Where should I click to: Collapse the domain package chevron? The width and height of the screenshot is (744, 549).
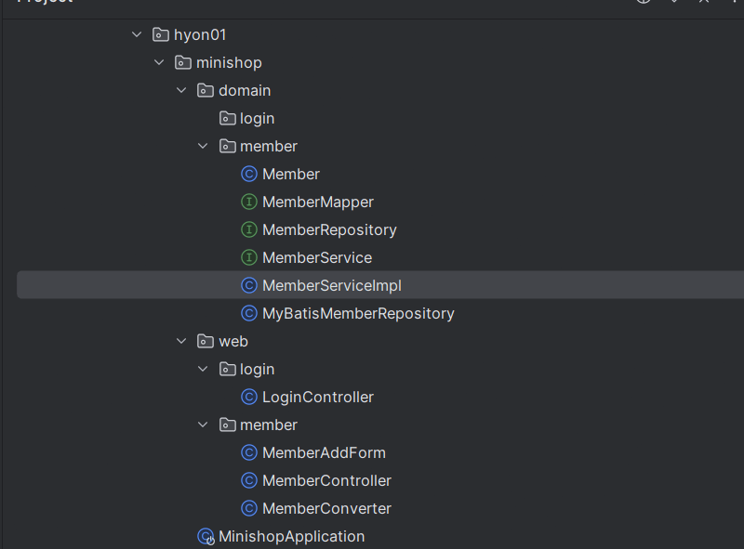pyautogui.click(x=181, y=90)
